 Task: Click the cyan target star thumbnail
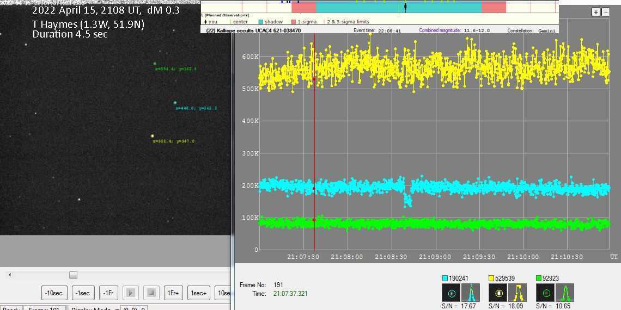(451, 293)
